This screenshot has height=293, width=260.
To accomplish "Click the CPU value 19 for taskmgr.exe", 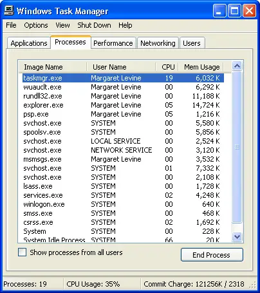I will click(169, 78).
